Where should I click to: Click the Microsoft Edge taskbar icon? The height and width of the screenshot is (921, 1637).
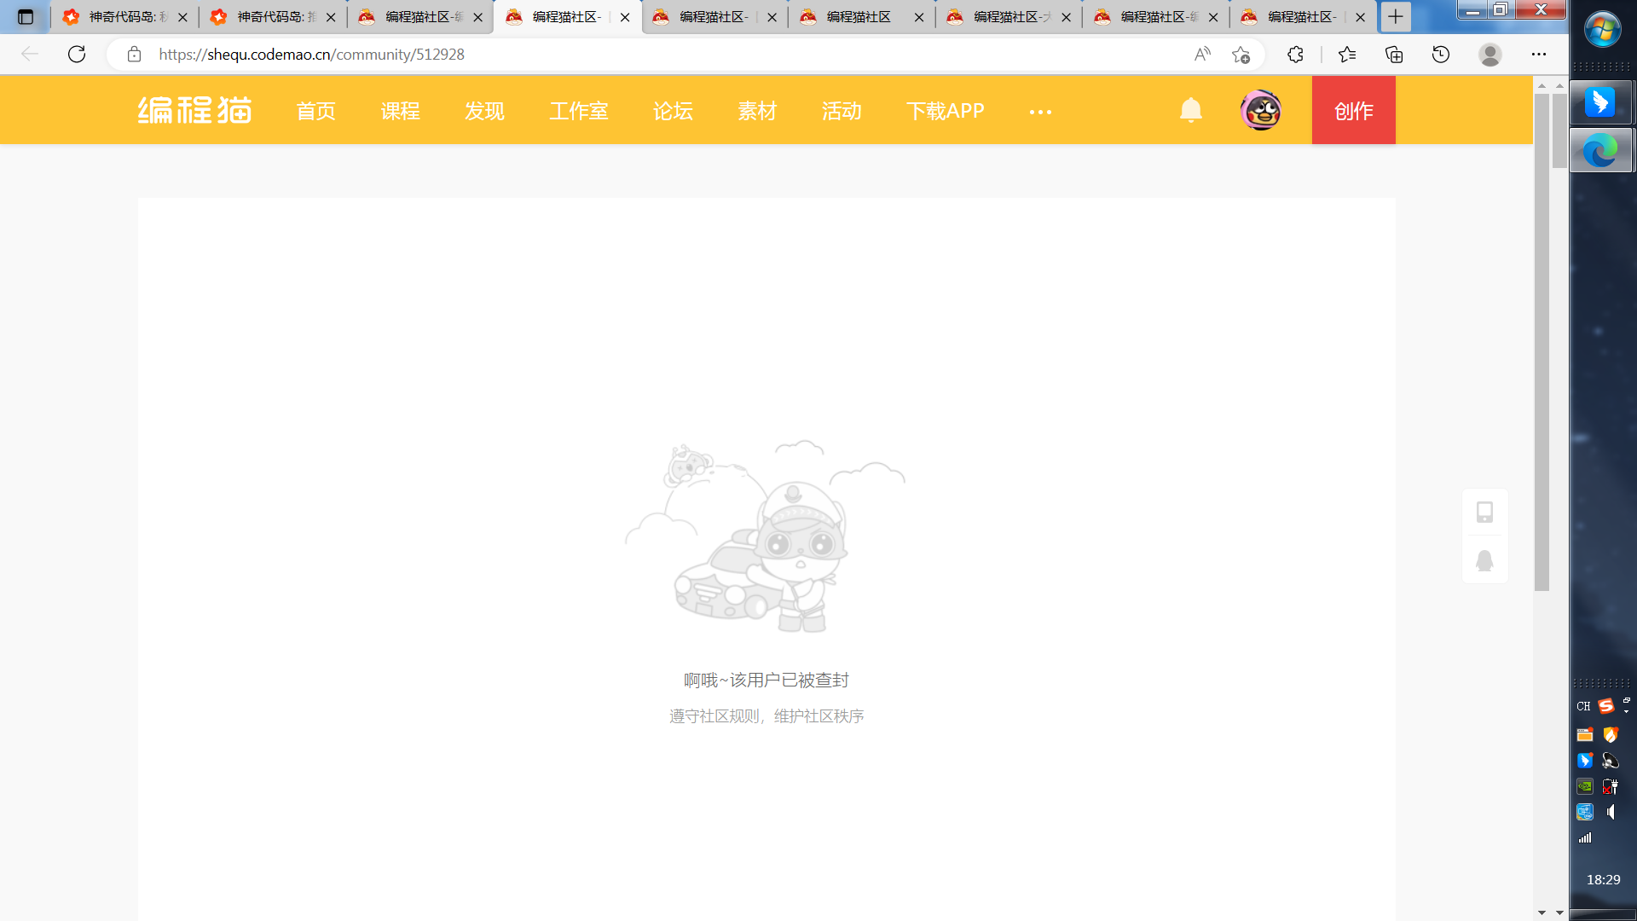click(1600, 150)
